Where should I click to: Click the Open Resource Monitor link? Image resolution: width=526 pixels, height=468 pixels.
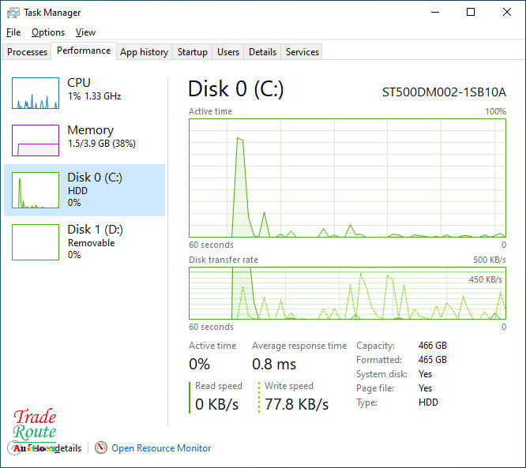tap(161, 447)
